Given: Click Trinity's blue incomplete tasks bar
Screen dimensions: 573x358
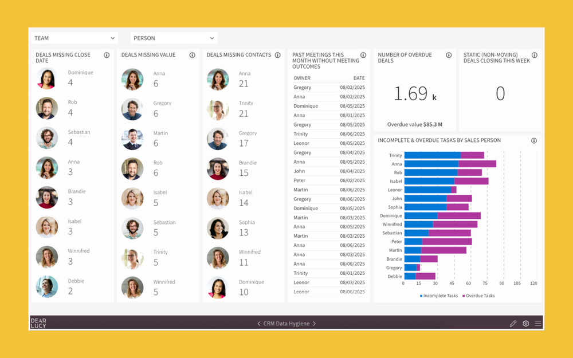Looking at the screenshot, I should [x=432, y=155].
